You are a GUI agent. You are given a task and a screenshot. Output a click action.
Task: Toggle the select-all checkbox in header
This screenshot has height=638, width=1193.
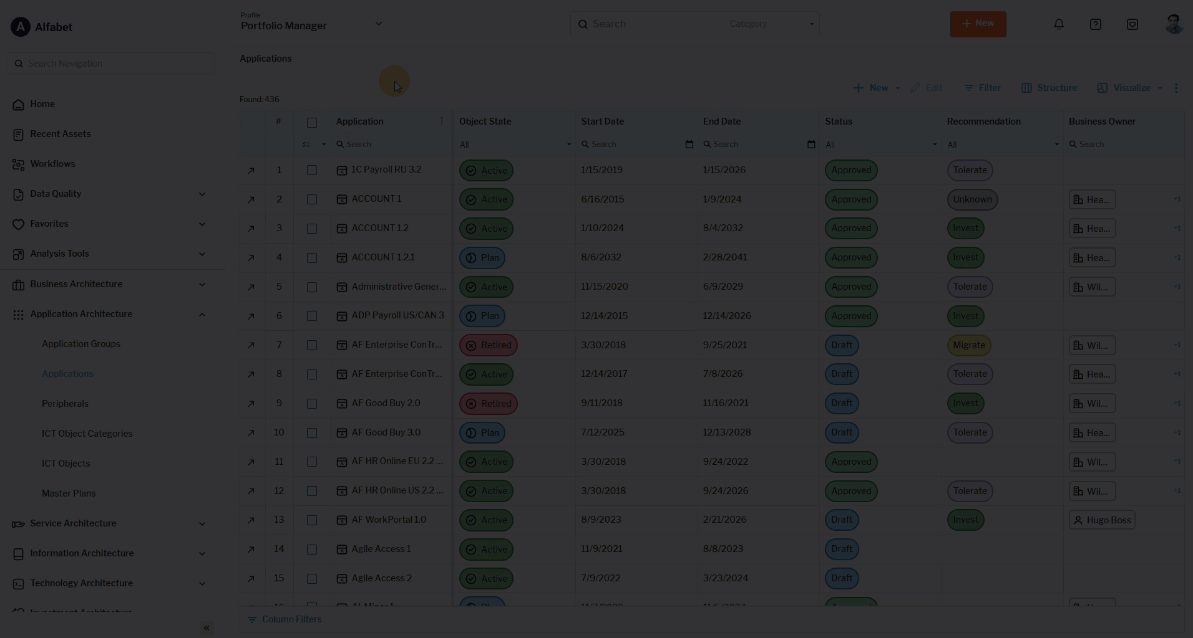click(x=312, y=123)
